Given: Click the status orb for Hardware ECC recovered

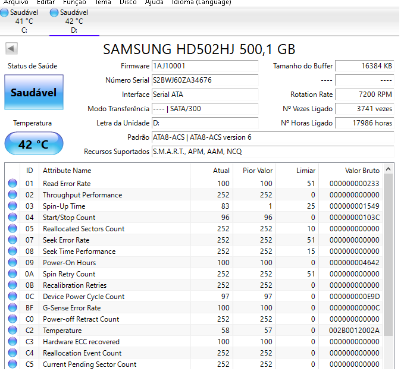Looking at the screenshot, I should pos(12,341).
